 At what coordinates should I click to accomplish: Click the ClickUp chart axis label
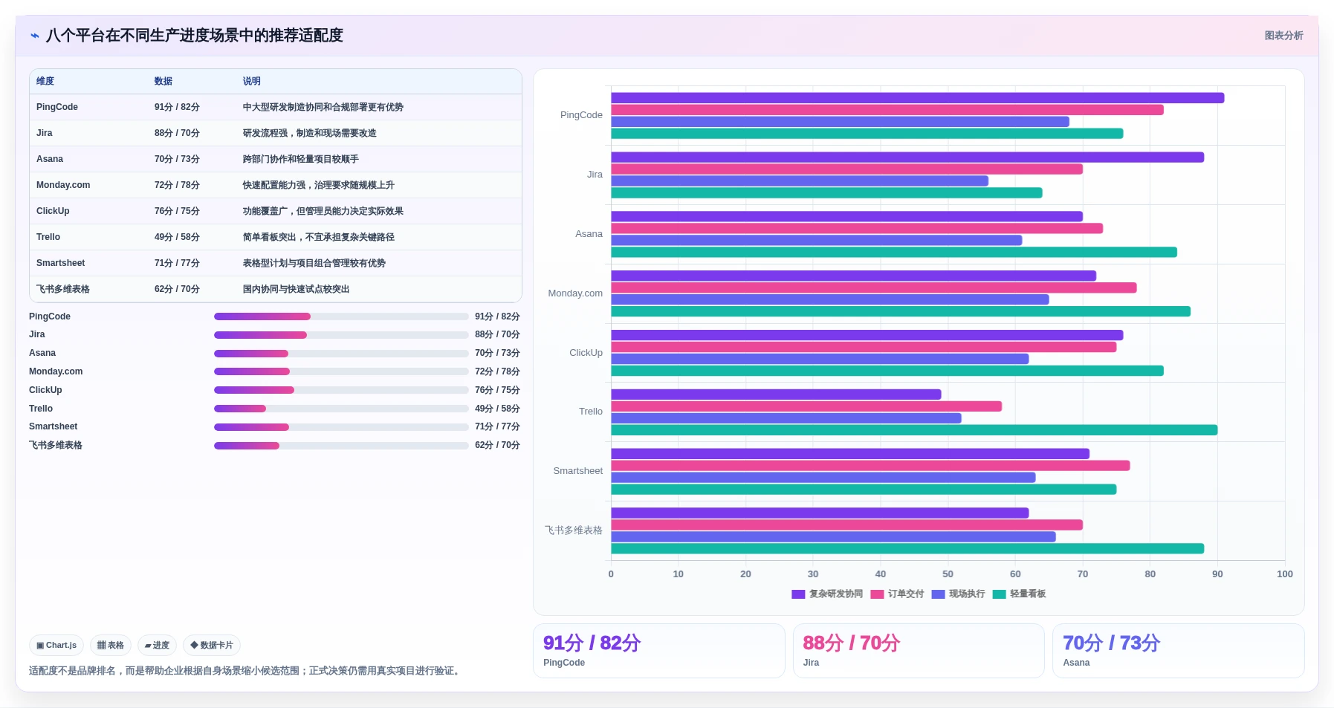point(586,353)
